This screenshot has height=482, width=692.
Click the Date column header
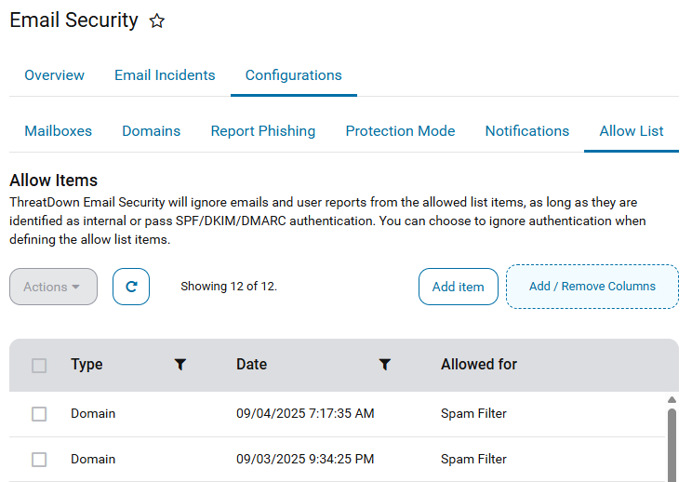tap(251, 364)
